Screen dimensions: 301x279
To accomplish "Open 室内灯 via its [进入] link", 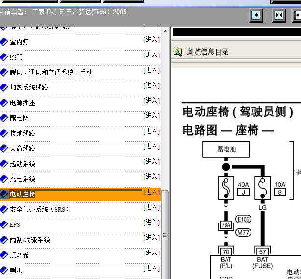I will [151, 40].
